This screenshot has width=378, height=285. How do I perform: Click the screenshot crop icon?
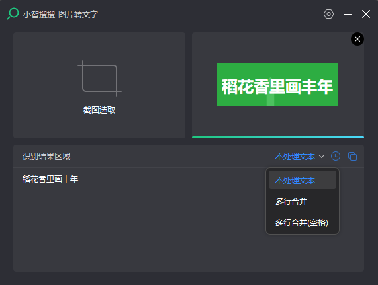(x=99, y=78)
